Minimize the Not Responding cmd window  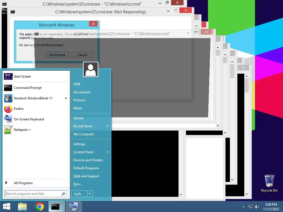pyautogui.click(x=168, y=11)
